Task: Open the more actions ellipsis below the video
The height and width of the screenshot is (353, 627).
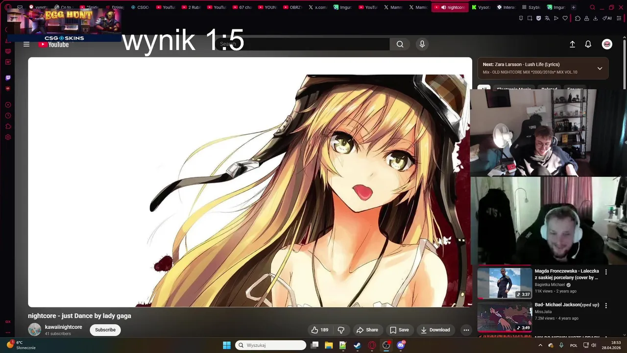Action: [466, 330]
